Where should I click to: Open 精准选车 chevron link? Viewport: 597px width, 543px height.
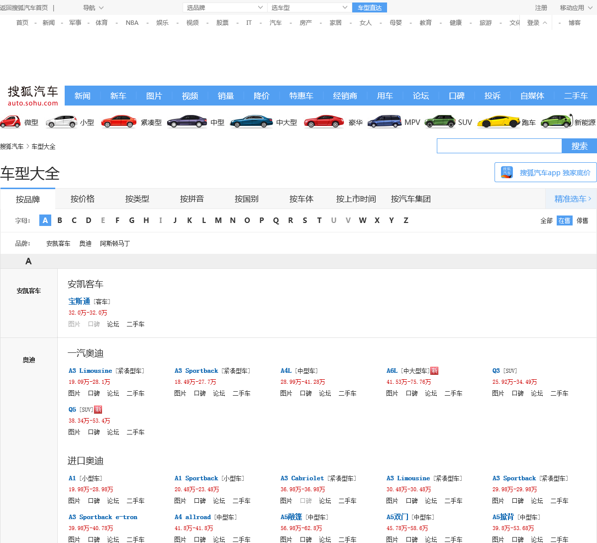coord(573,199)
